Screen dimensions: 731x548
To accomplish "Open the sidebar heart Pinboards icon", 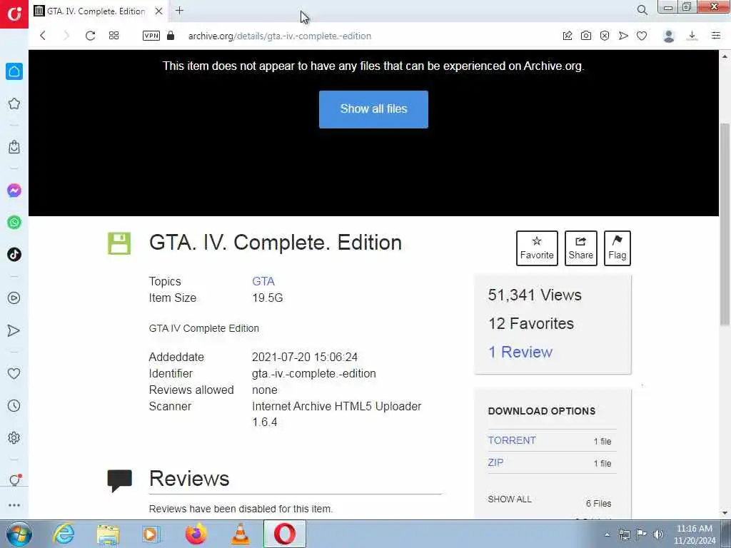I will pyautogui.click(x=14, y=373).
